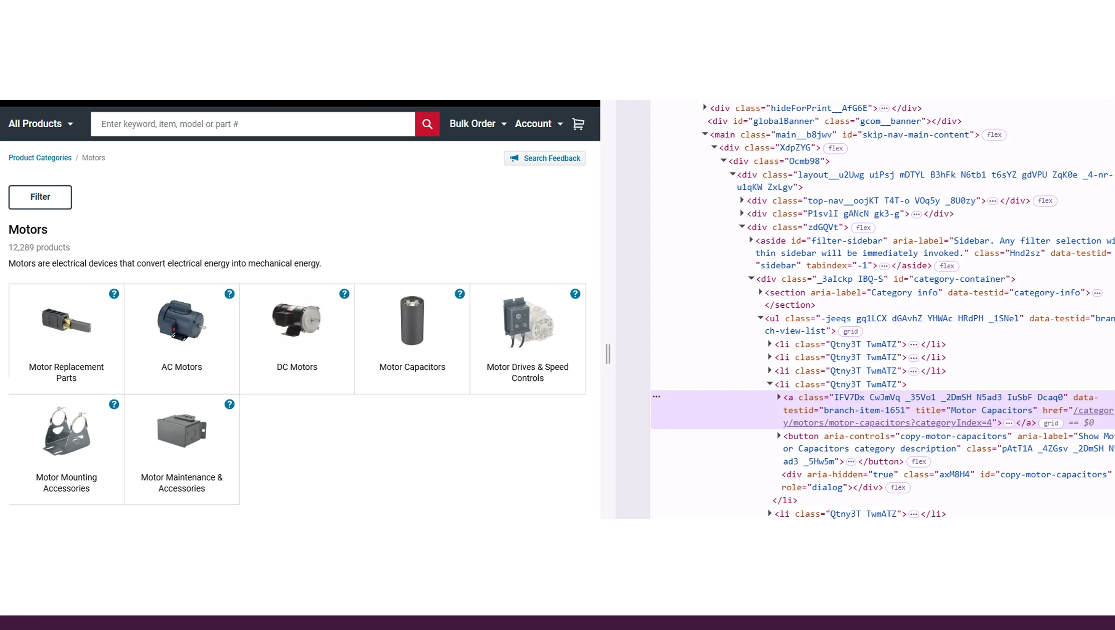The image size is (1115, 630).
Task: Click the Search Feedback megaphone icon
Action: 514,158
